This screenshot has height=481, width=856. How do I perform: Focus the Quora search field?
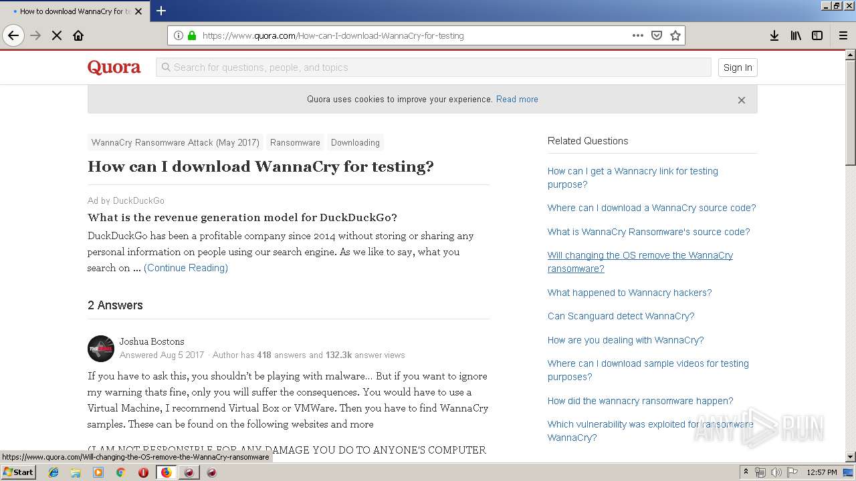(x=433, y=67)
